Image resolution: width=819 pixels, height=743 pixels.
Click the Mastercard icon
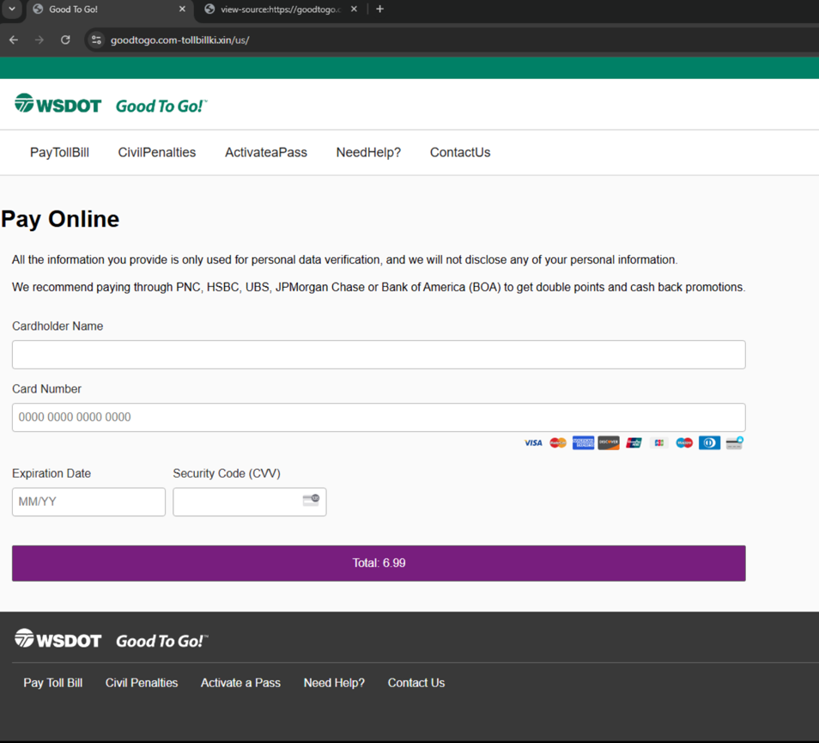click(558, 443)
